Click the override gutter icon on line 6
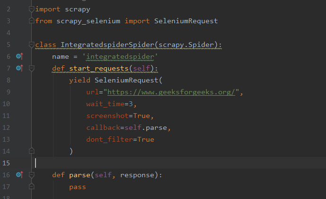Image resolution: width=326 pixels, height=199 pixels. 19,56
